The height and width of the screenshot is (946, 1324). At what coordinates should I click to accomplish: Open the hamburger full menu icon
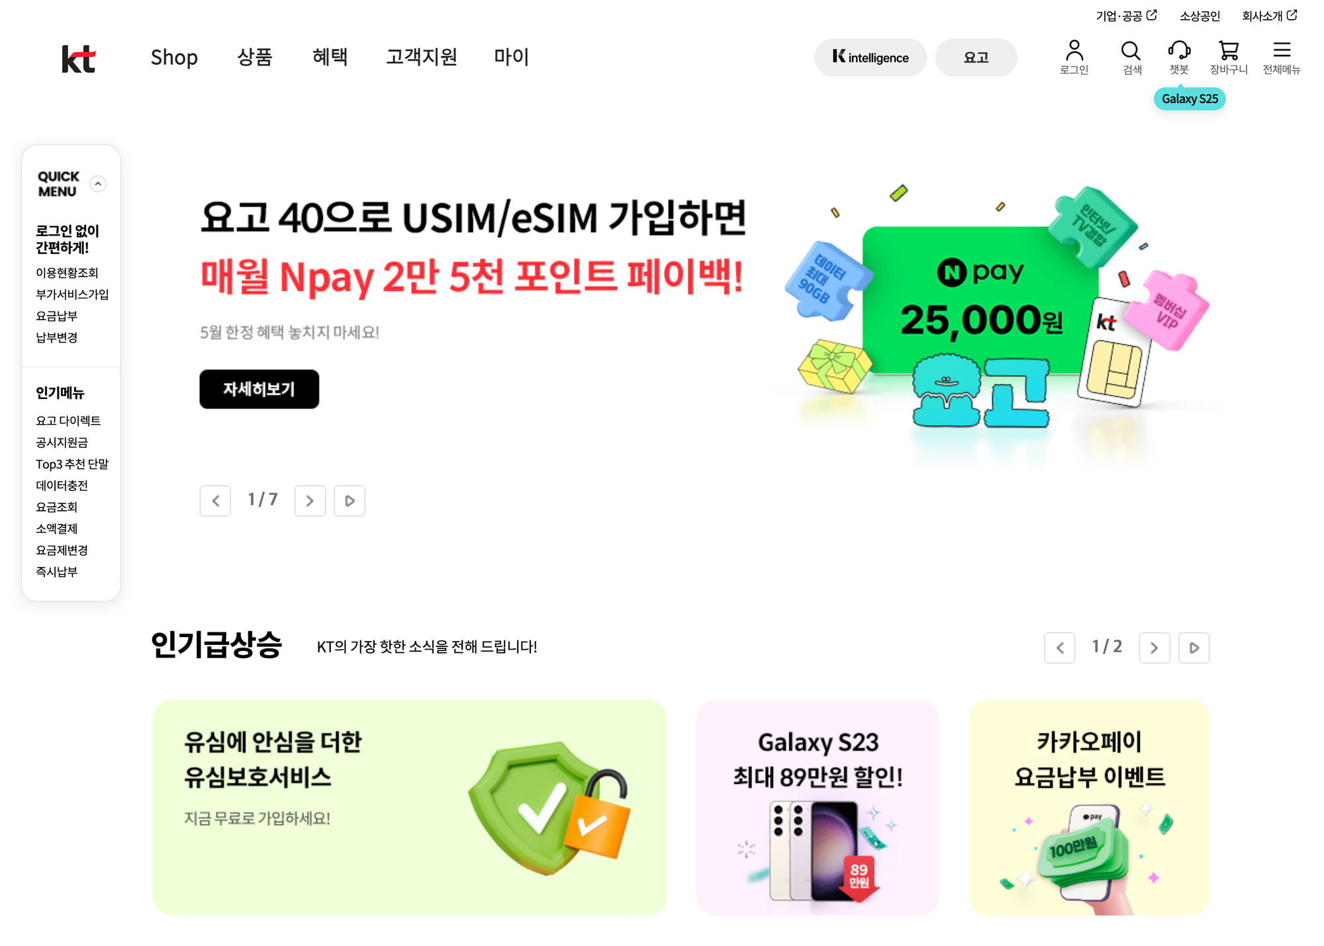pos(1282,50)
